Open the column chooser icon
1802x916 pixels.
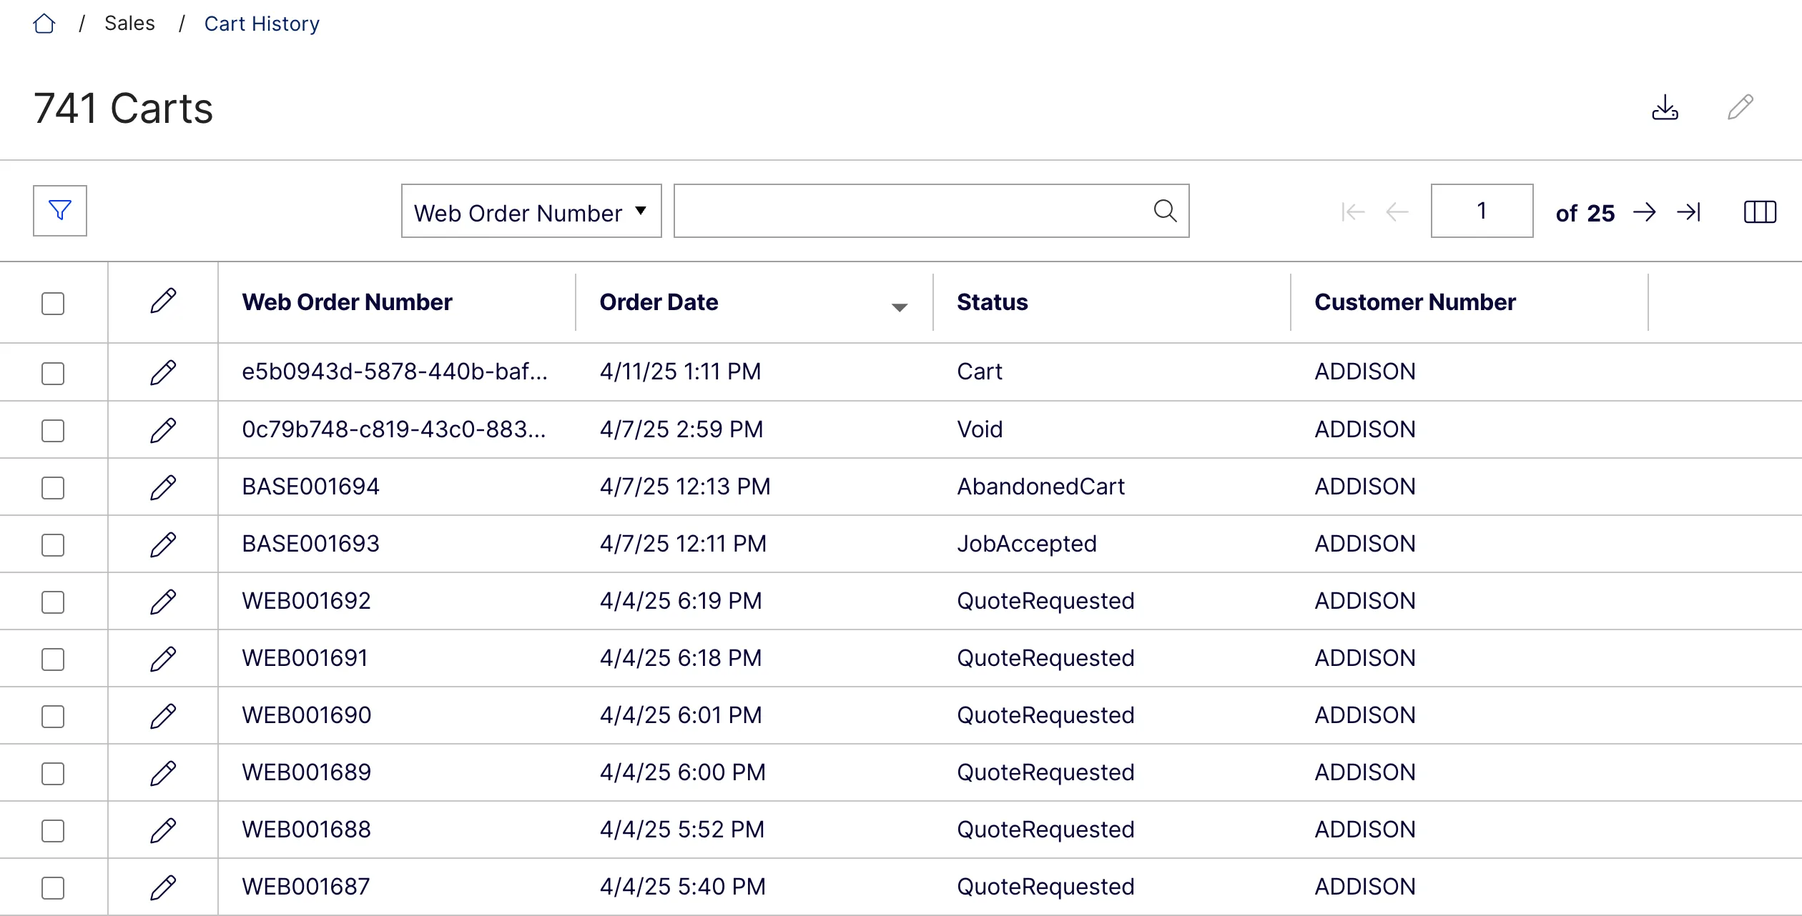[1760, 212]
